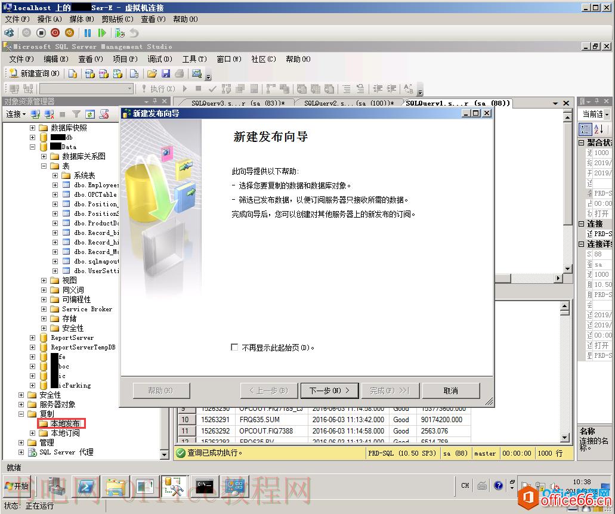Send Ctrl+Alt+Del to the virtual machine
Viewport: 615px width, 514px height.
click(9, 33)
